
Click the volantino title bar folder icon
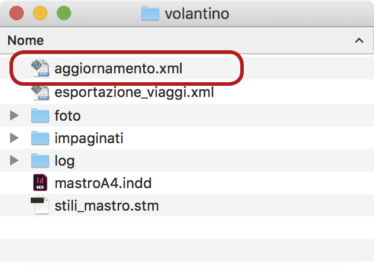[x=151, y=13]
